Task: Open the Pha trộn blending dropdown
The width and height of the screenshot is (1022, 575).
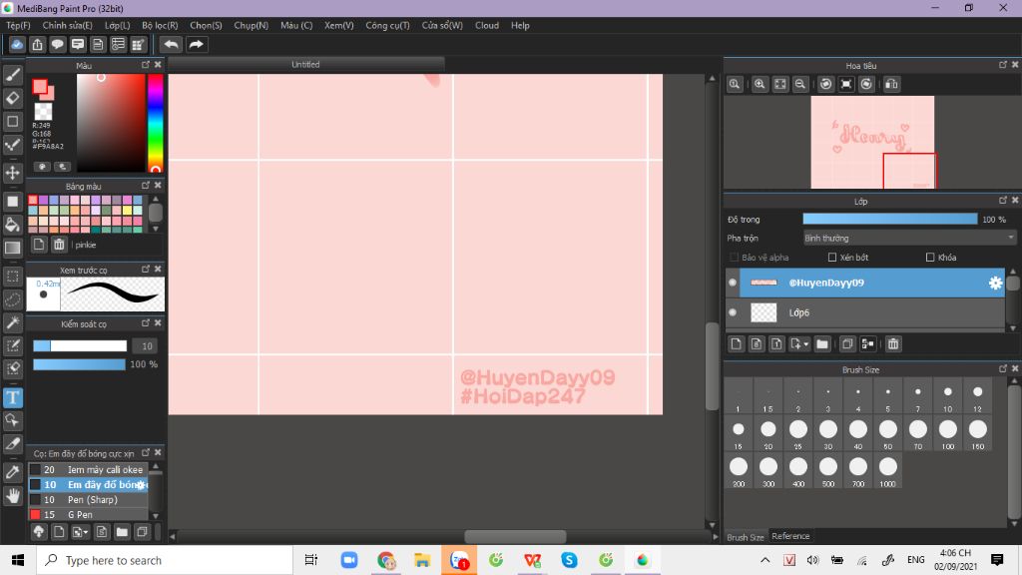Action: click(909, 238)
